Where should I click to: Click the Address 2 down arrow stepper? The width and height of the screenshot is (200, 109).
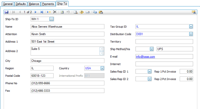102,53
